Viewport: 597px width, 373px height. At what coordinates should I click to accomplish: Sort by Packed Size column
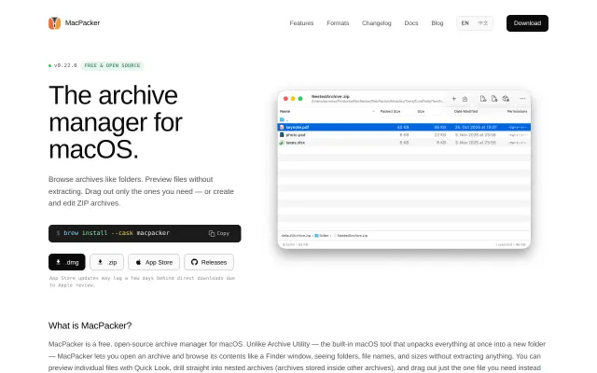390,112
